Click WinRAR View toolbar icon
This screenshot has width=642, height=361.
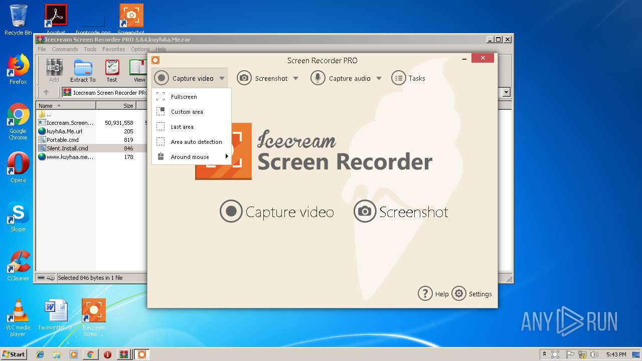[138, 71]
